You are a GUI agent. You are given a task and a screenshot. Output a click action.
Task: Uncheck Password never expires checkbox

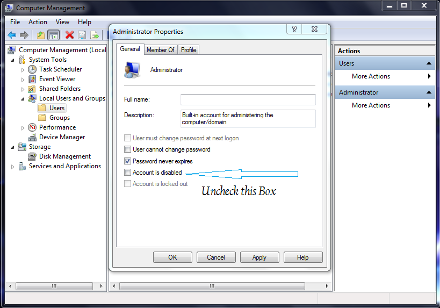click(127, 161)
